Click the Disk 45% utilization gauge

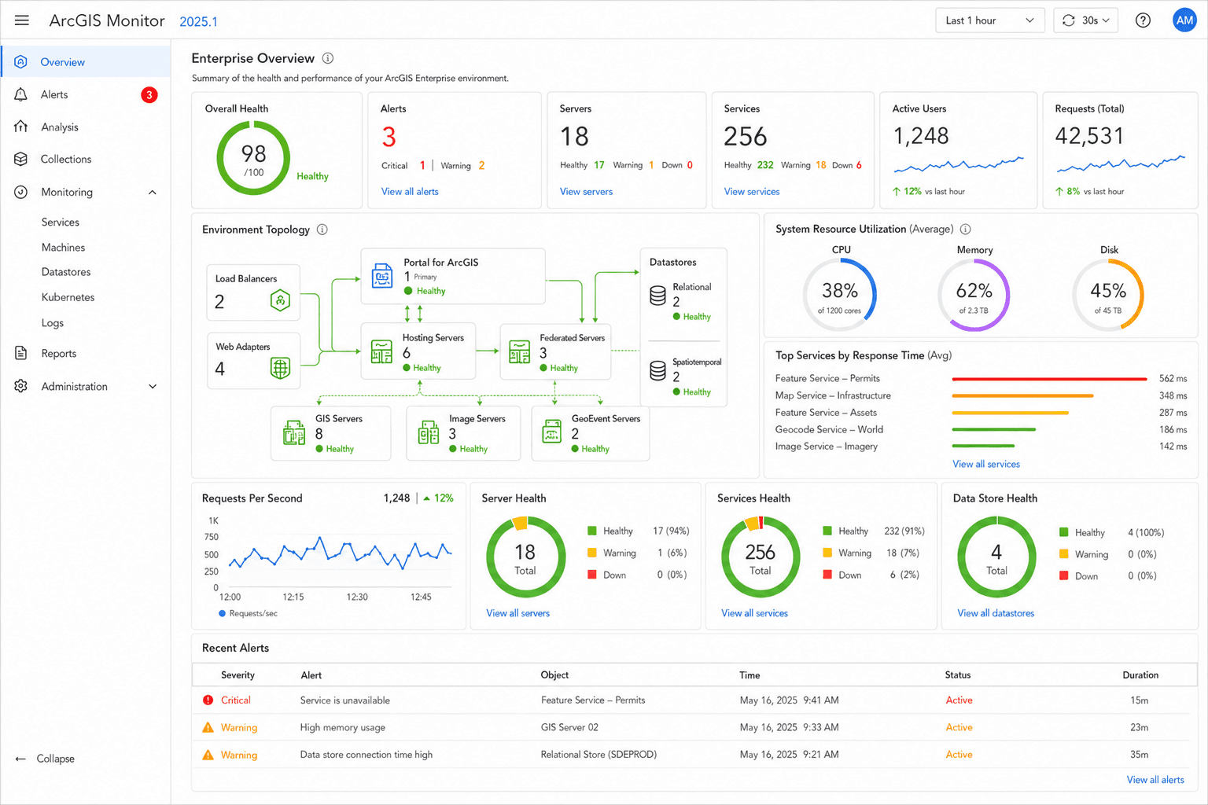tap(1108, 295)
